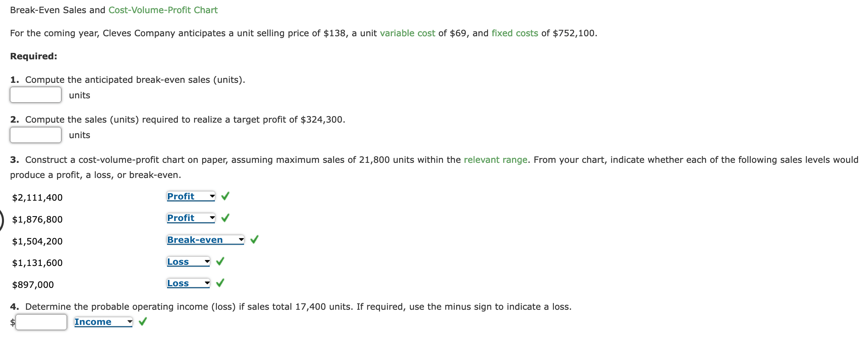This screenshot has height=340, width=862.
Task: Open the dropdown for $1,876,800 sales level
Action: pyautogui.click(x=191, y=218)
